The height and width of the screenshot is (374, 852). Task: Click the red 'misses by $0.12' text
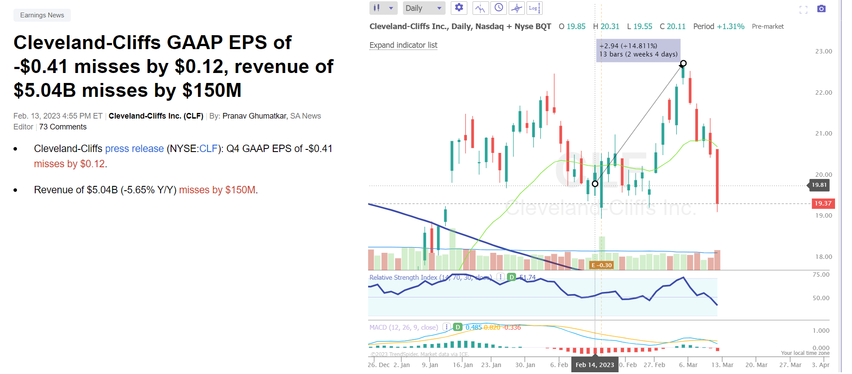coord(69,164)
